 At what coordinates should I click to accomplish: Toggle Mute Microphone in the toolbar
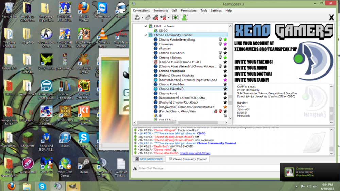pos(155,18)
